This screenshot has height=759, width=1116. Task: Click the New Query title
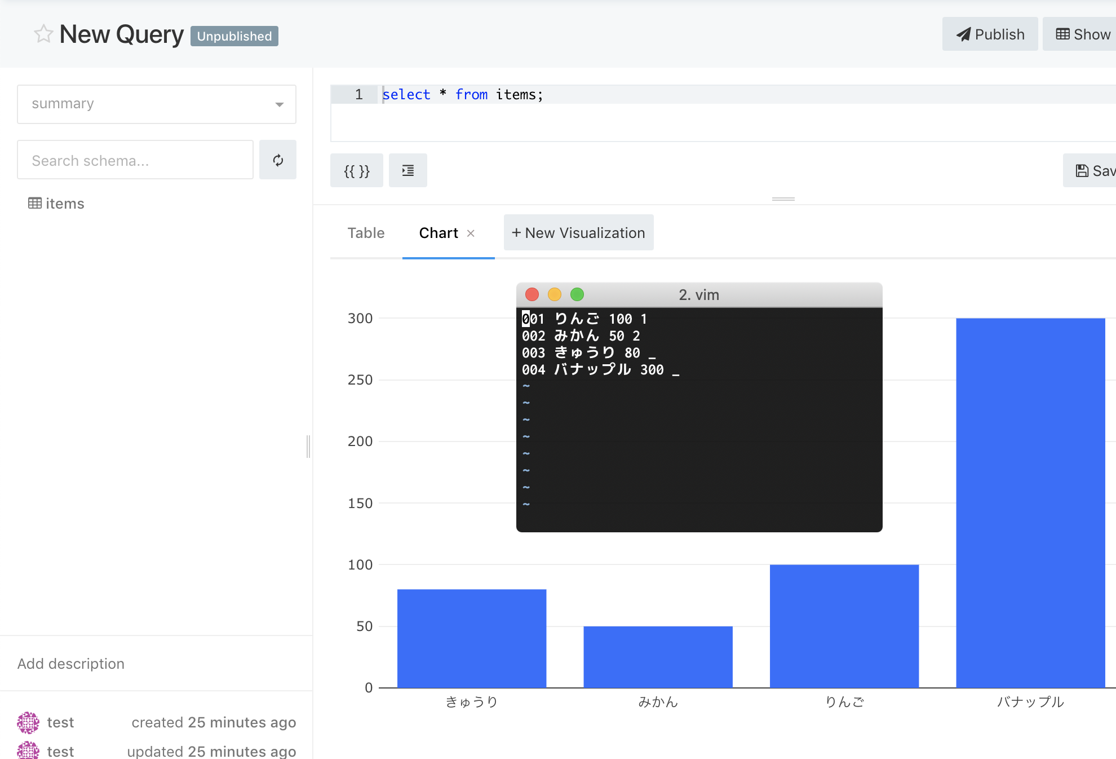pos(122,34)
